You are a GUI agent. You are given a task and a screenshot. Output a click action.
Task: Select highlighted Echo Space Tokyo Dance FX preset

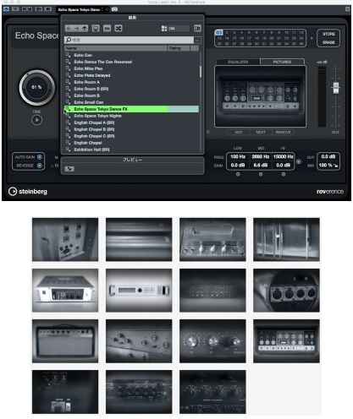click(131, 109)
